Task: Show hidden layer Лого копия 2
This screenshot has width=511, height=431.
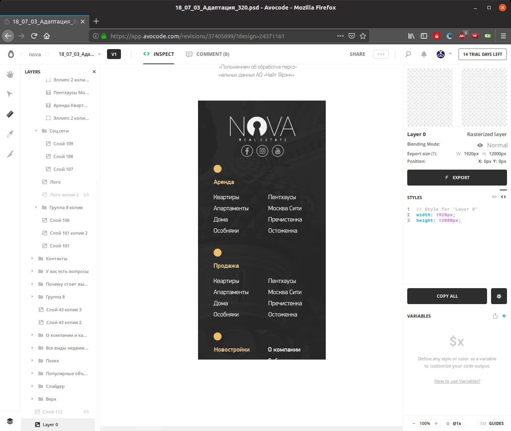Action: (86, 195)
